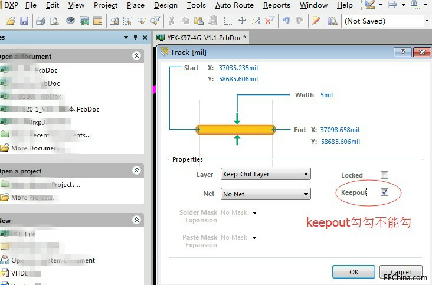Click the open folder toolbar icon

11,21
